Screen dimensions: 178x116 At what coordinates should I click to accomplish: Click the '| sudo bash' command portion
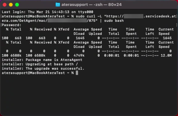coord(112,21)
